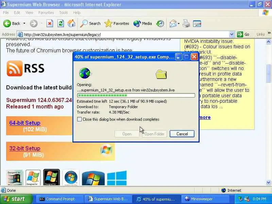
Task: Click the download progress bar
Action: point(136,95)
